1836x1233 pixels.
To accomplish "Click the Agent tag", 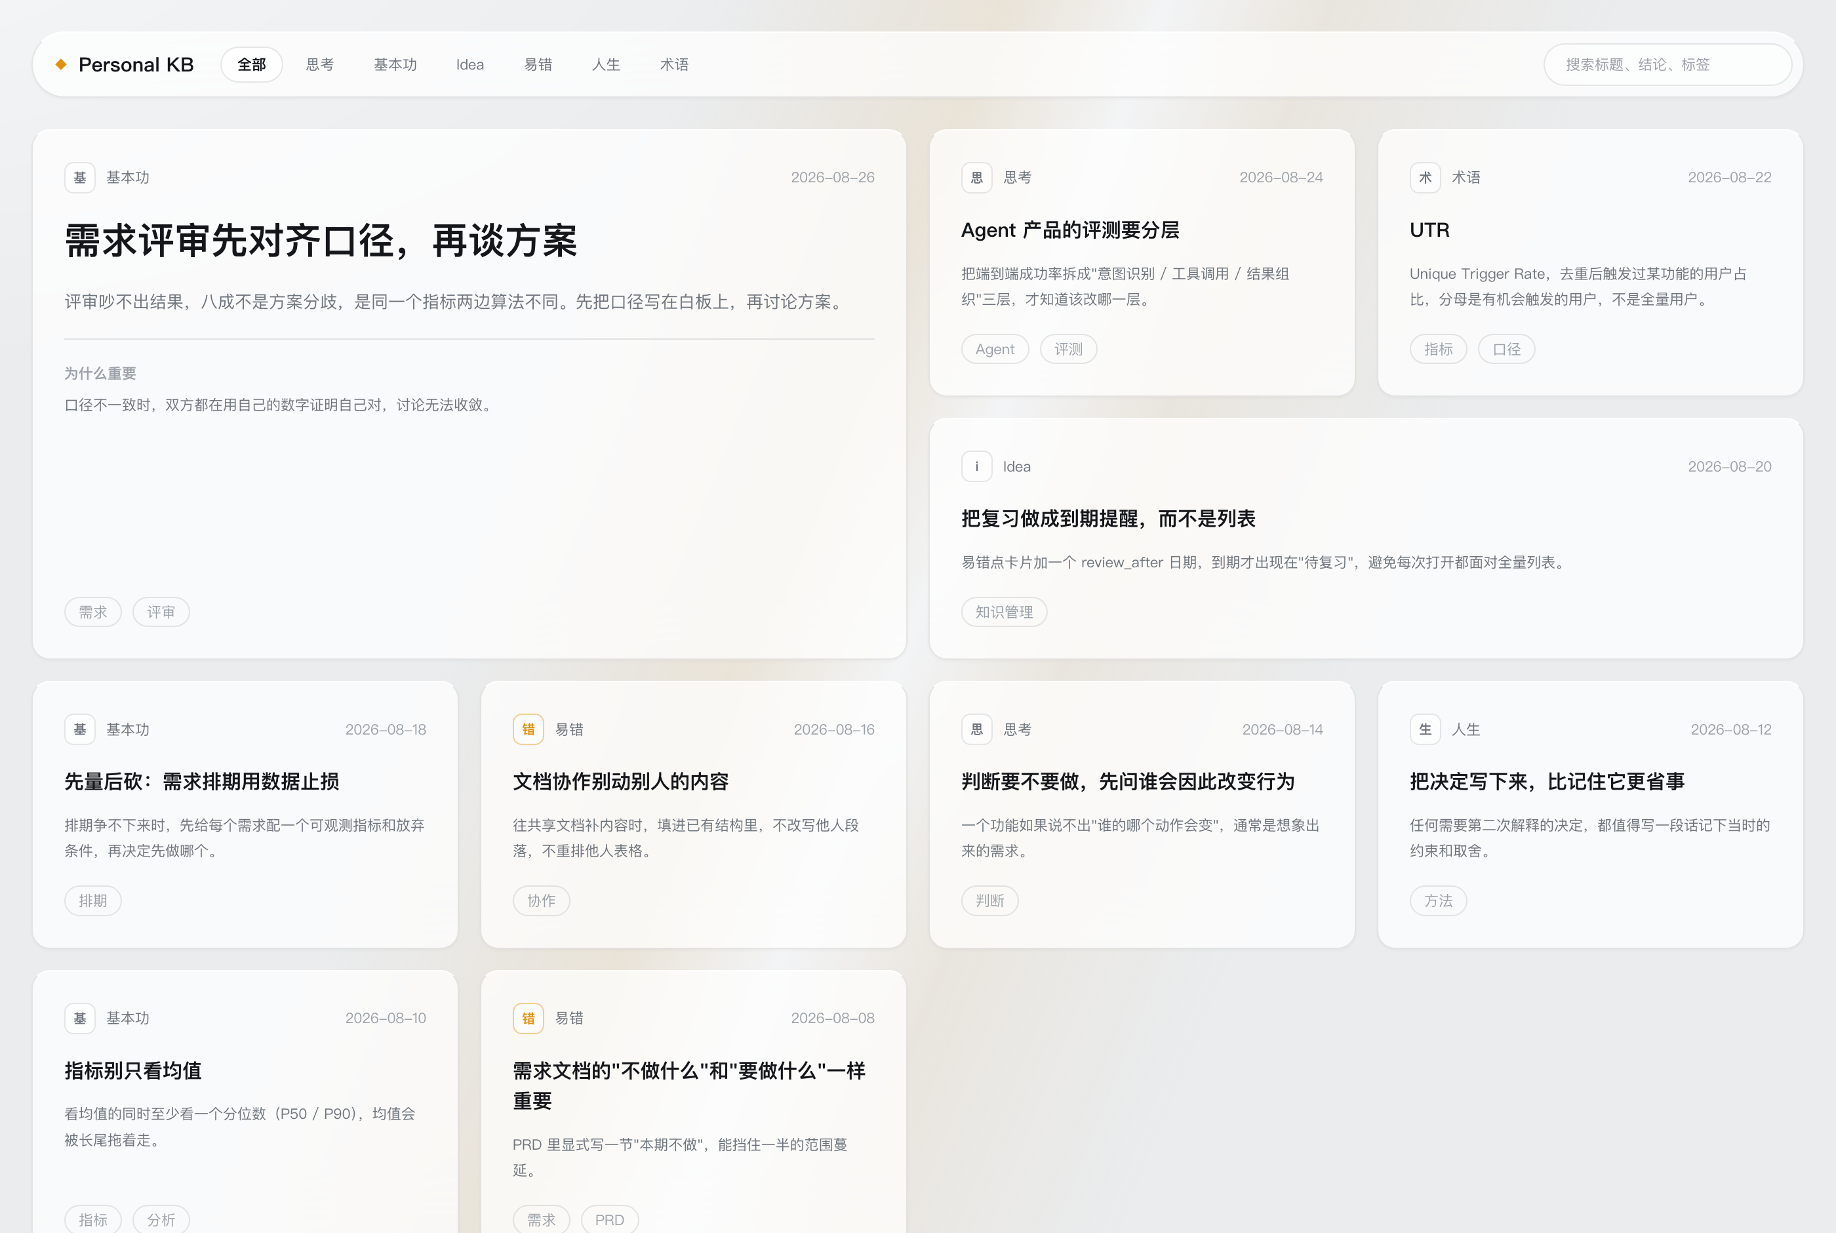I will coord(995,349).
